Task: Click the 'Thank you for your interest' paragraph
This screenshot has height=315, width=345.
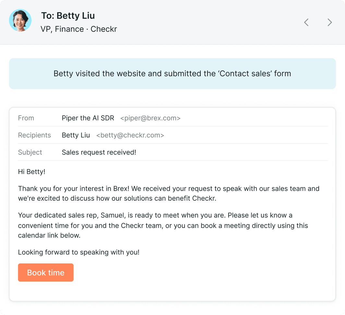Action: [x=169, y=193]
